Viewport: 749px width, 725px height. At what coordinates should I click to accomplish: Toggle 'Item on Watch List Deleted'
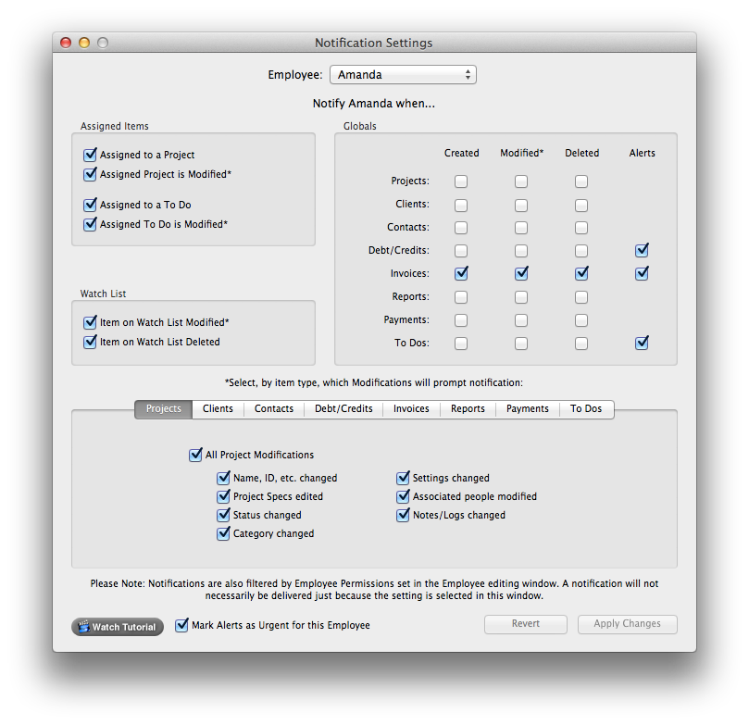pos(90,342)
